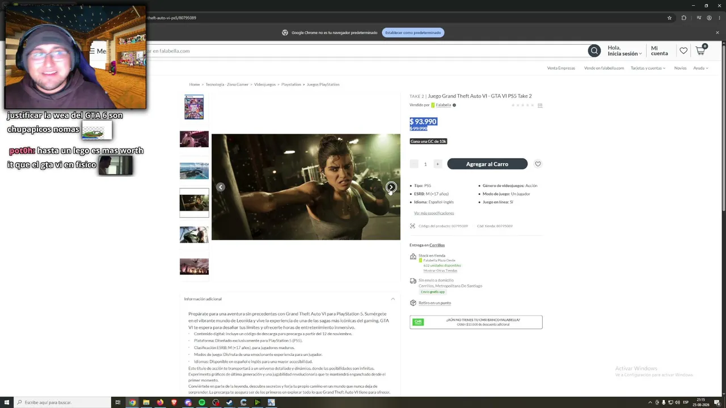Viewport: 726px width, 408px height.
Task: Open Windows Start menu
Action: (7, 402)
